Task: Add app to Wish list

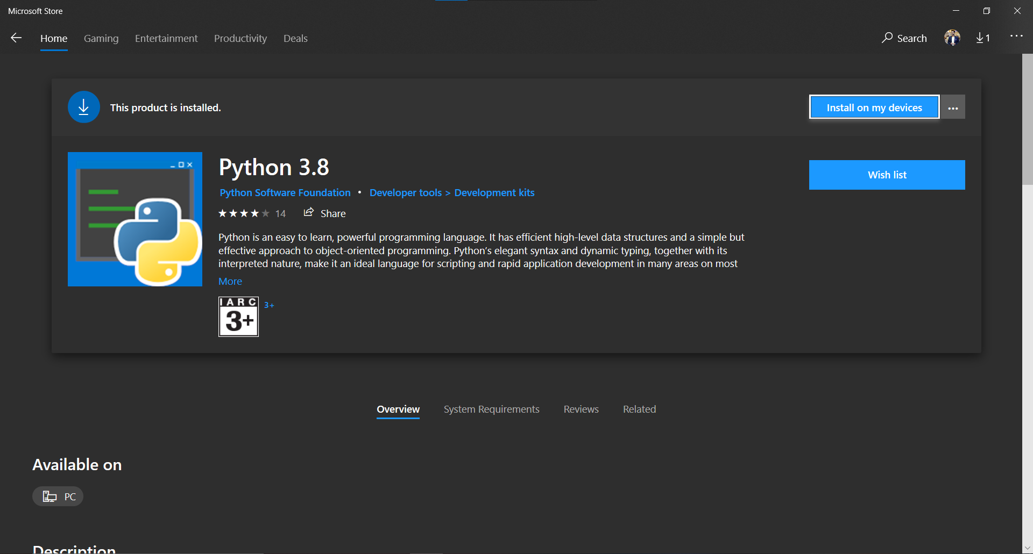Action: [x=887, y=175]
